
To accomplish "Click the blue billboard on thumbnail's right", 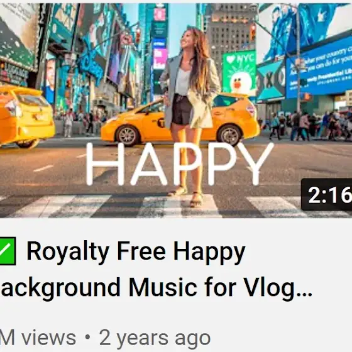I will (x=319, y=67).
